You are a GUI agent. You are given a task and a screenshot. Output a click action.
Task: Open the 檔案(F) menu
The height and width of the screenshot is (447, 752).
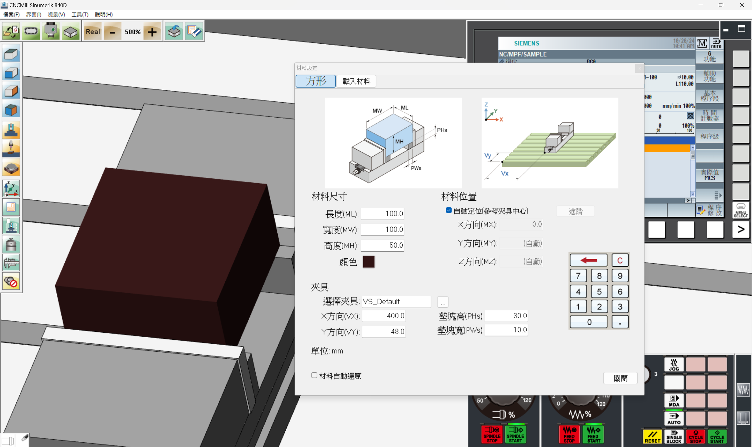(x=11, y=14)
